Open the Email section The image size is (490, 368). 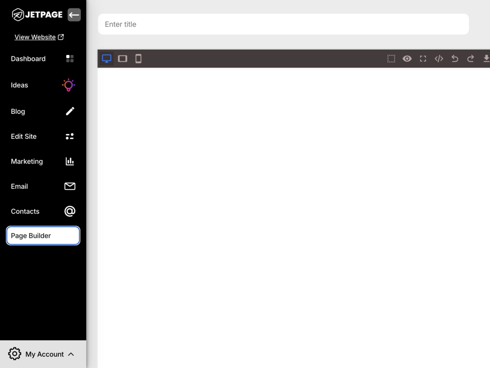20,186
